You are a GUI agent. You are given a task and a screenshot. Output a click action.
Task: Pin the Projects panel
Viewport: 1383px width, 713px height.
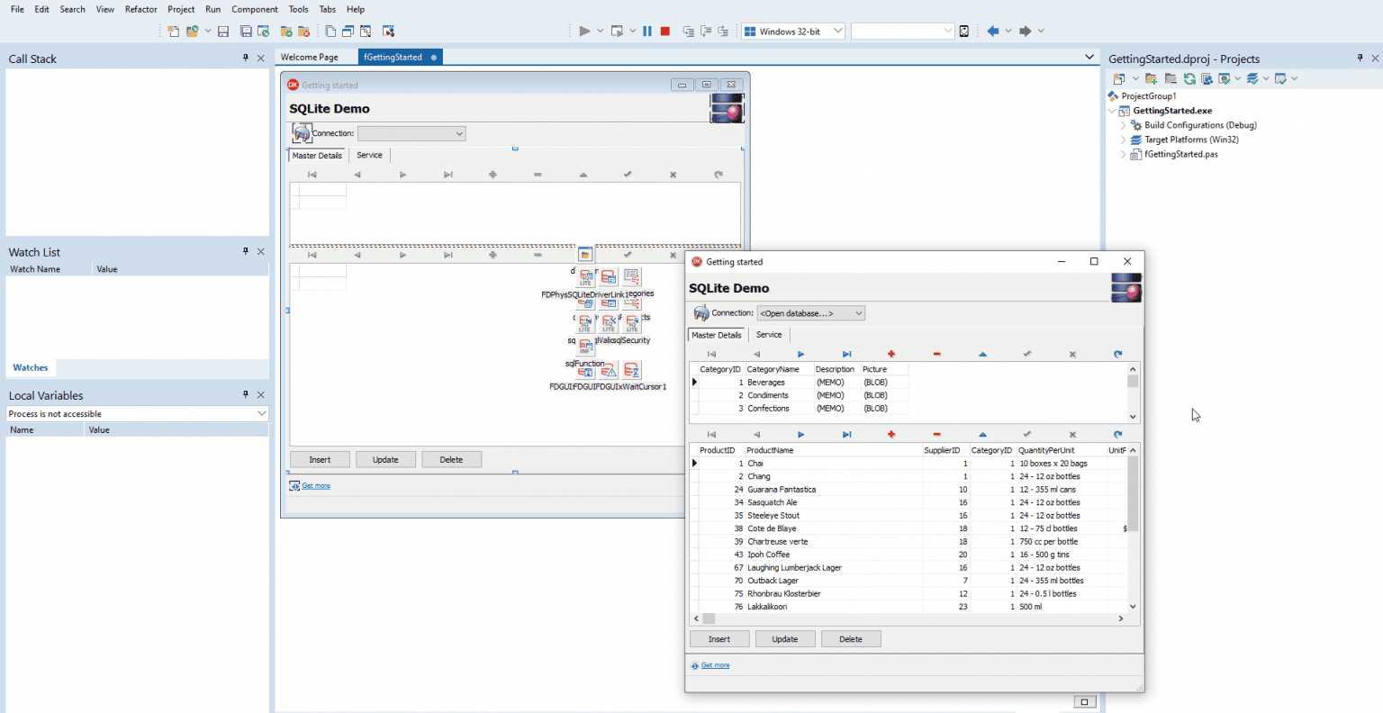tap(1360, 58)
